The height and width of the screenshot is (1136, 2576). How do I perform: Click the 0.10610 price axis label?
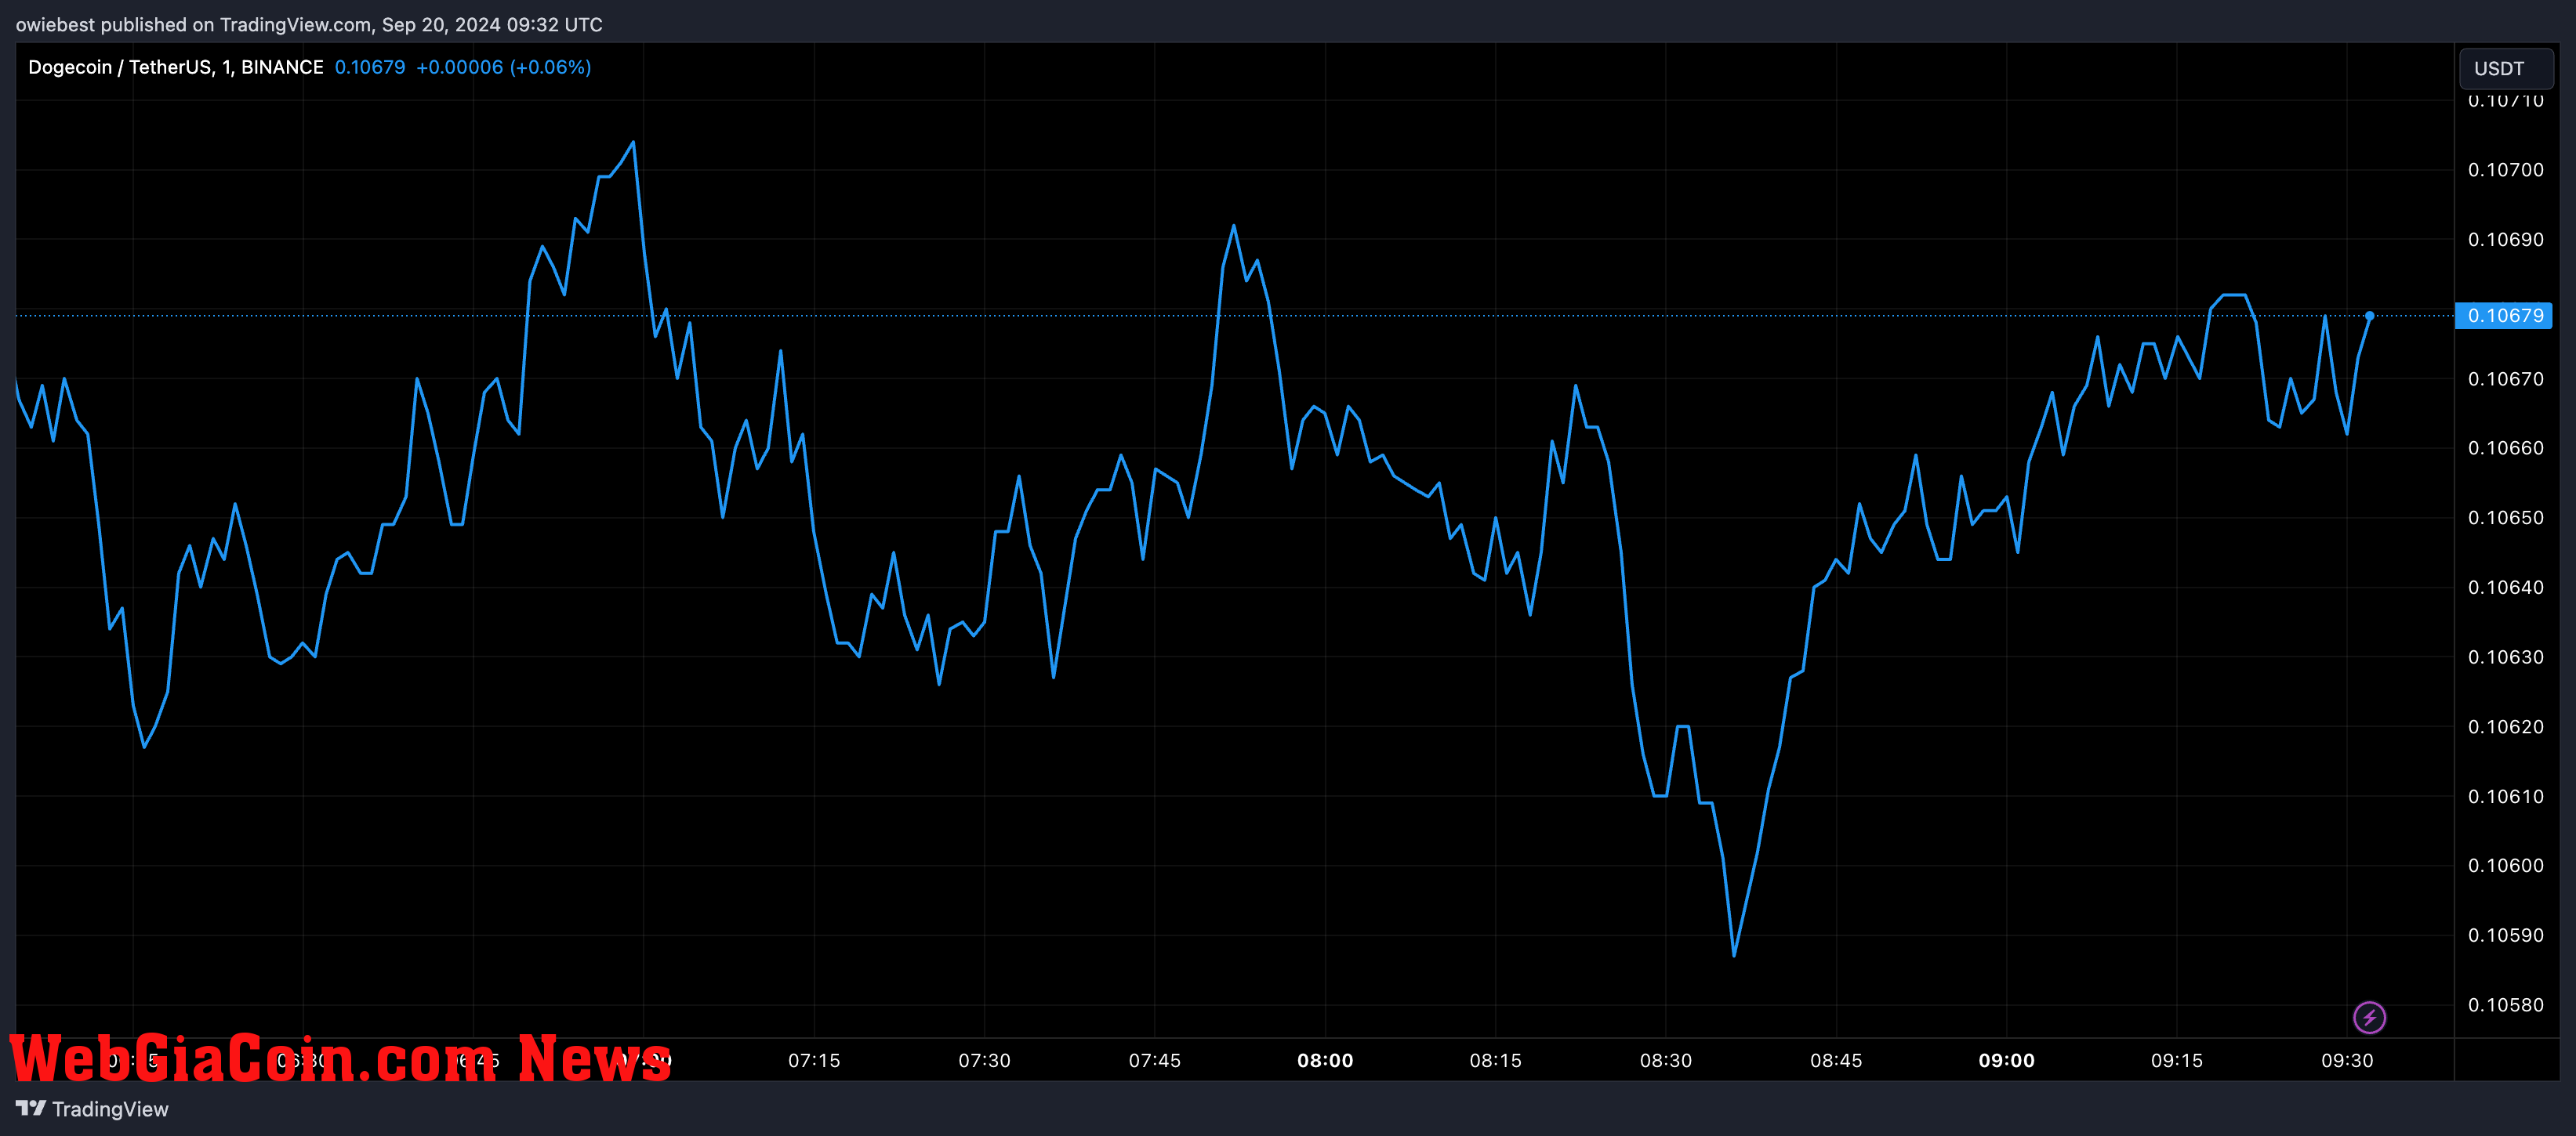coord(2505,796)
